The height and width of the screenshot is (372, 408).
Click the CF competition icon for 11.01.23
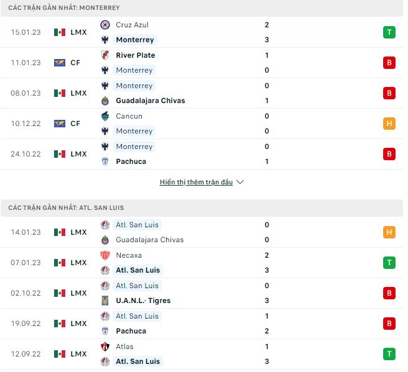click(60, 63)
